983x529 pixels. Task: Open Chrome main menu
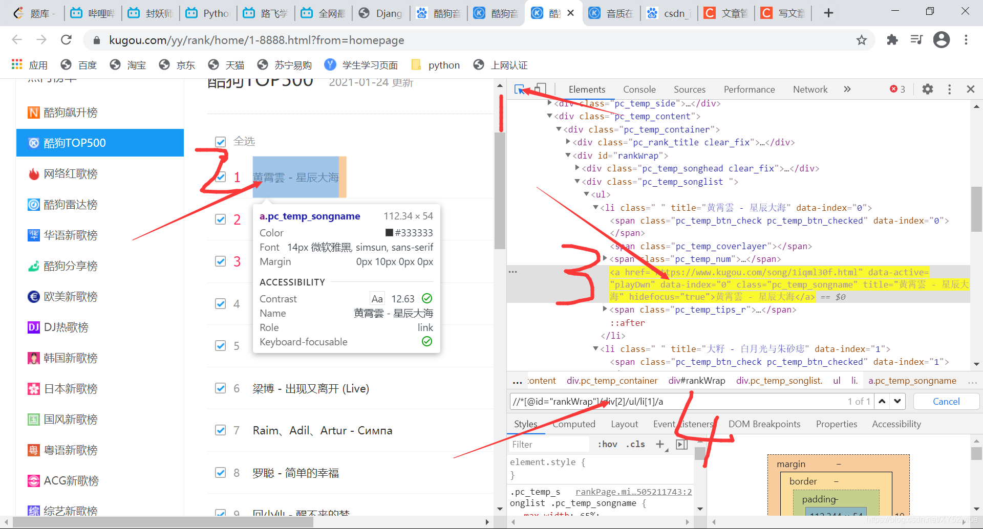966,40
